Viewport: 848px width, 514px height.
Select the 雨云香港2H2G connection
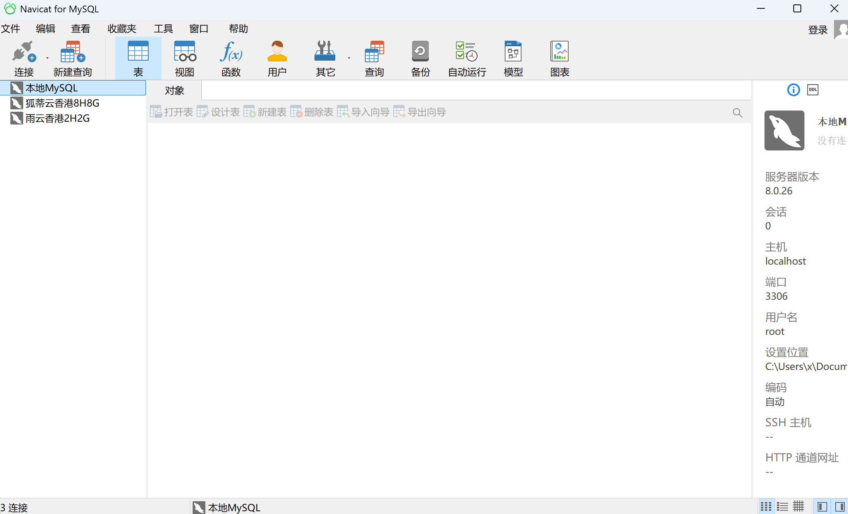click(57, 119)
